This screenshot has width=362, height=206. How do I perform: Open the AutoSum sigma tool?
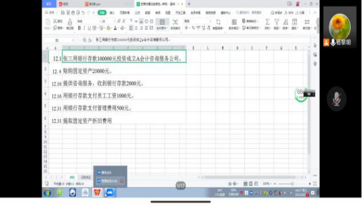pos(267,22)
